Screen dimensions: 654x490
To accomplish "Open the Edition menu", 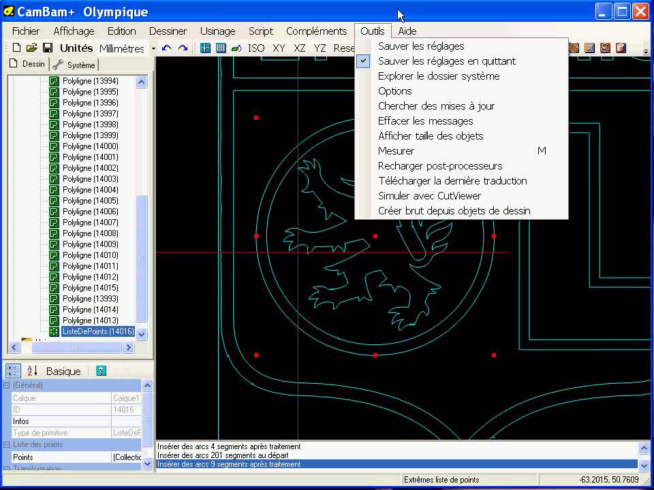I will click(121, 31).
